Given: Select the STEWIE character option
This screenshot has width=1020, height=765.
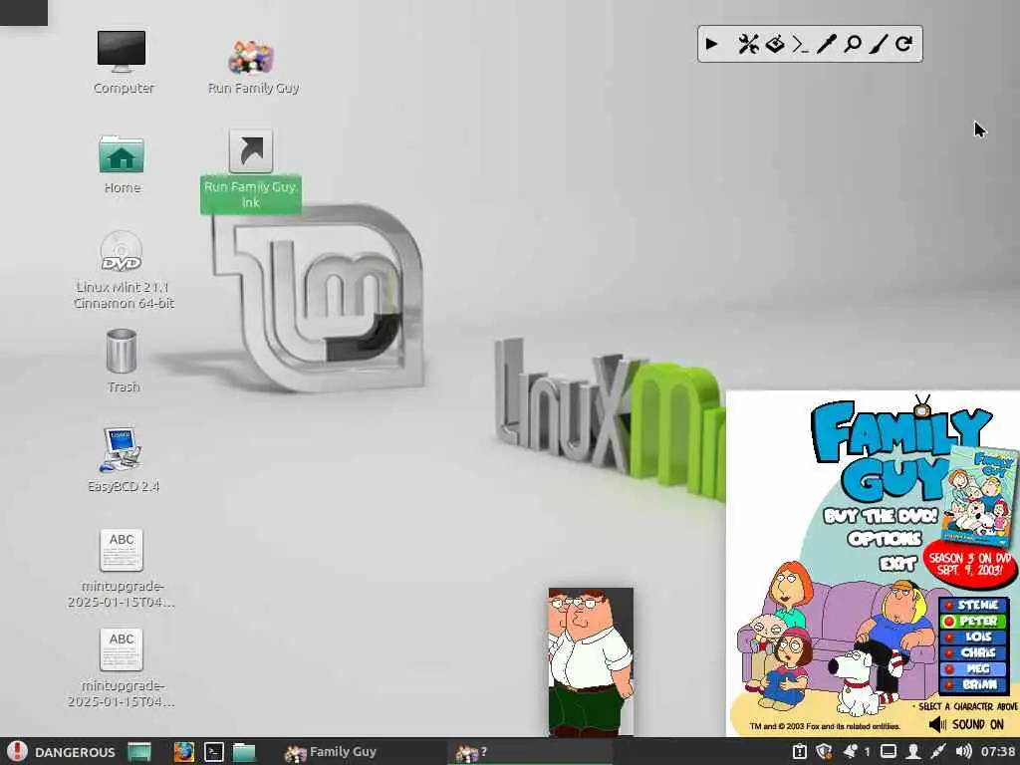Looking at the screenshot, I should click(973, 605).
